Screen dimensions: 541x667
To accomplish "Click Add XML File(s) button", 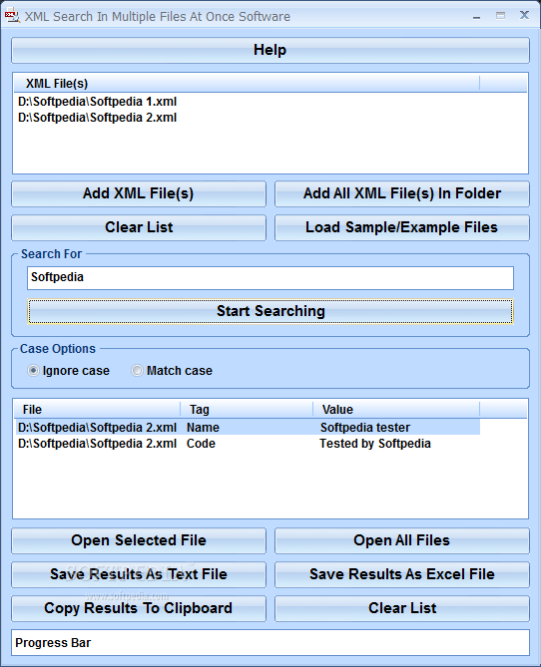I will point(139,193).
